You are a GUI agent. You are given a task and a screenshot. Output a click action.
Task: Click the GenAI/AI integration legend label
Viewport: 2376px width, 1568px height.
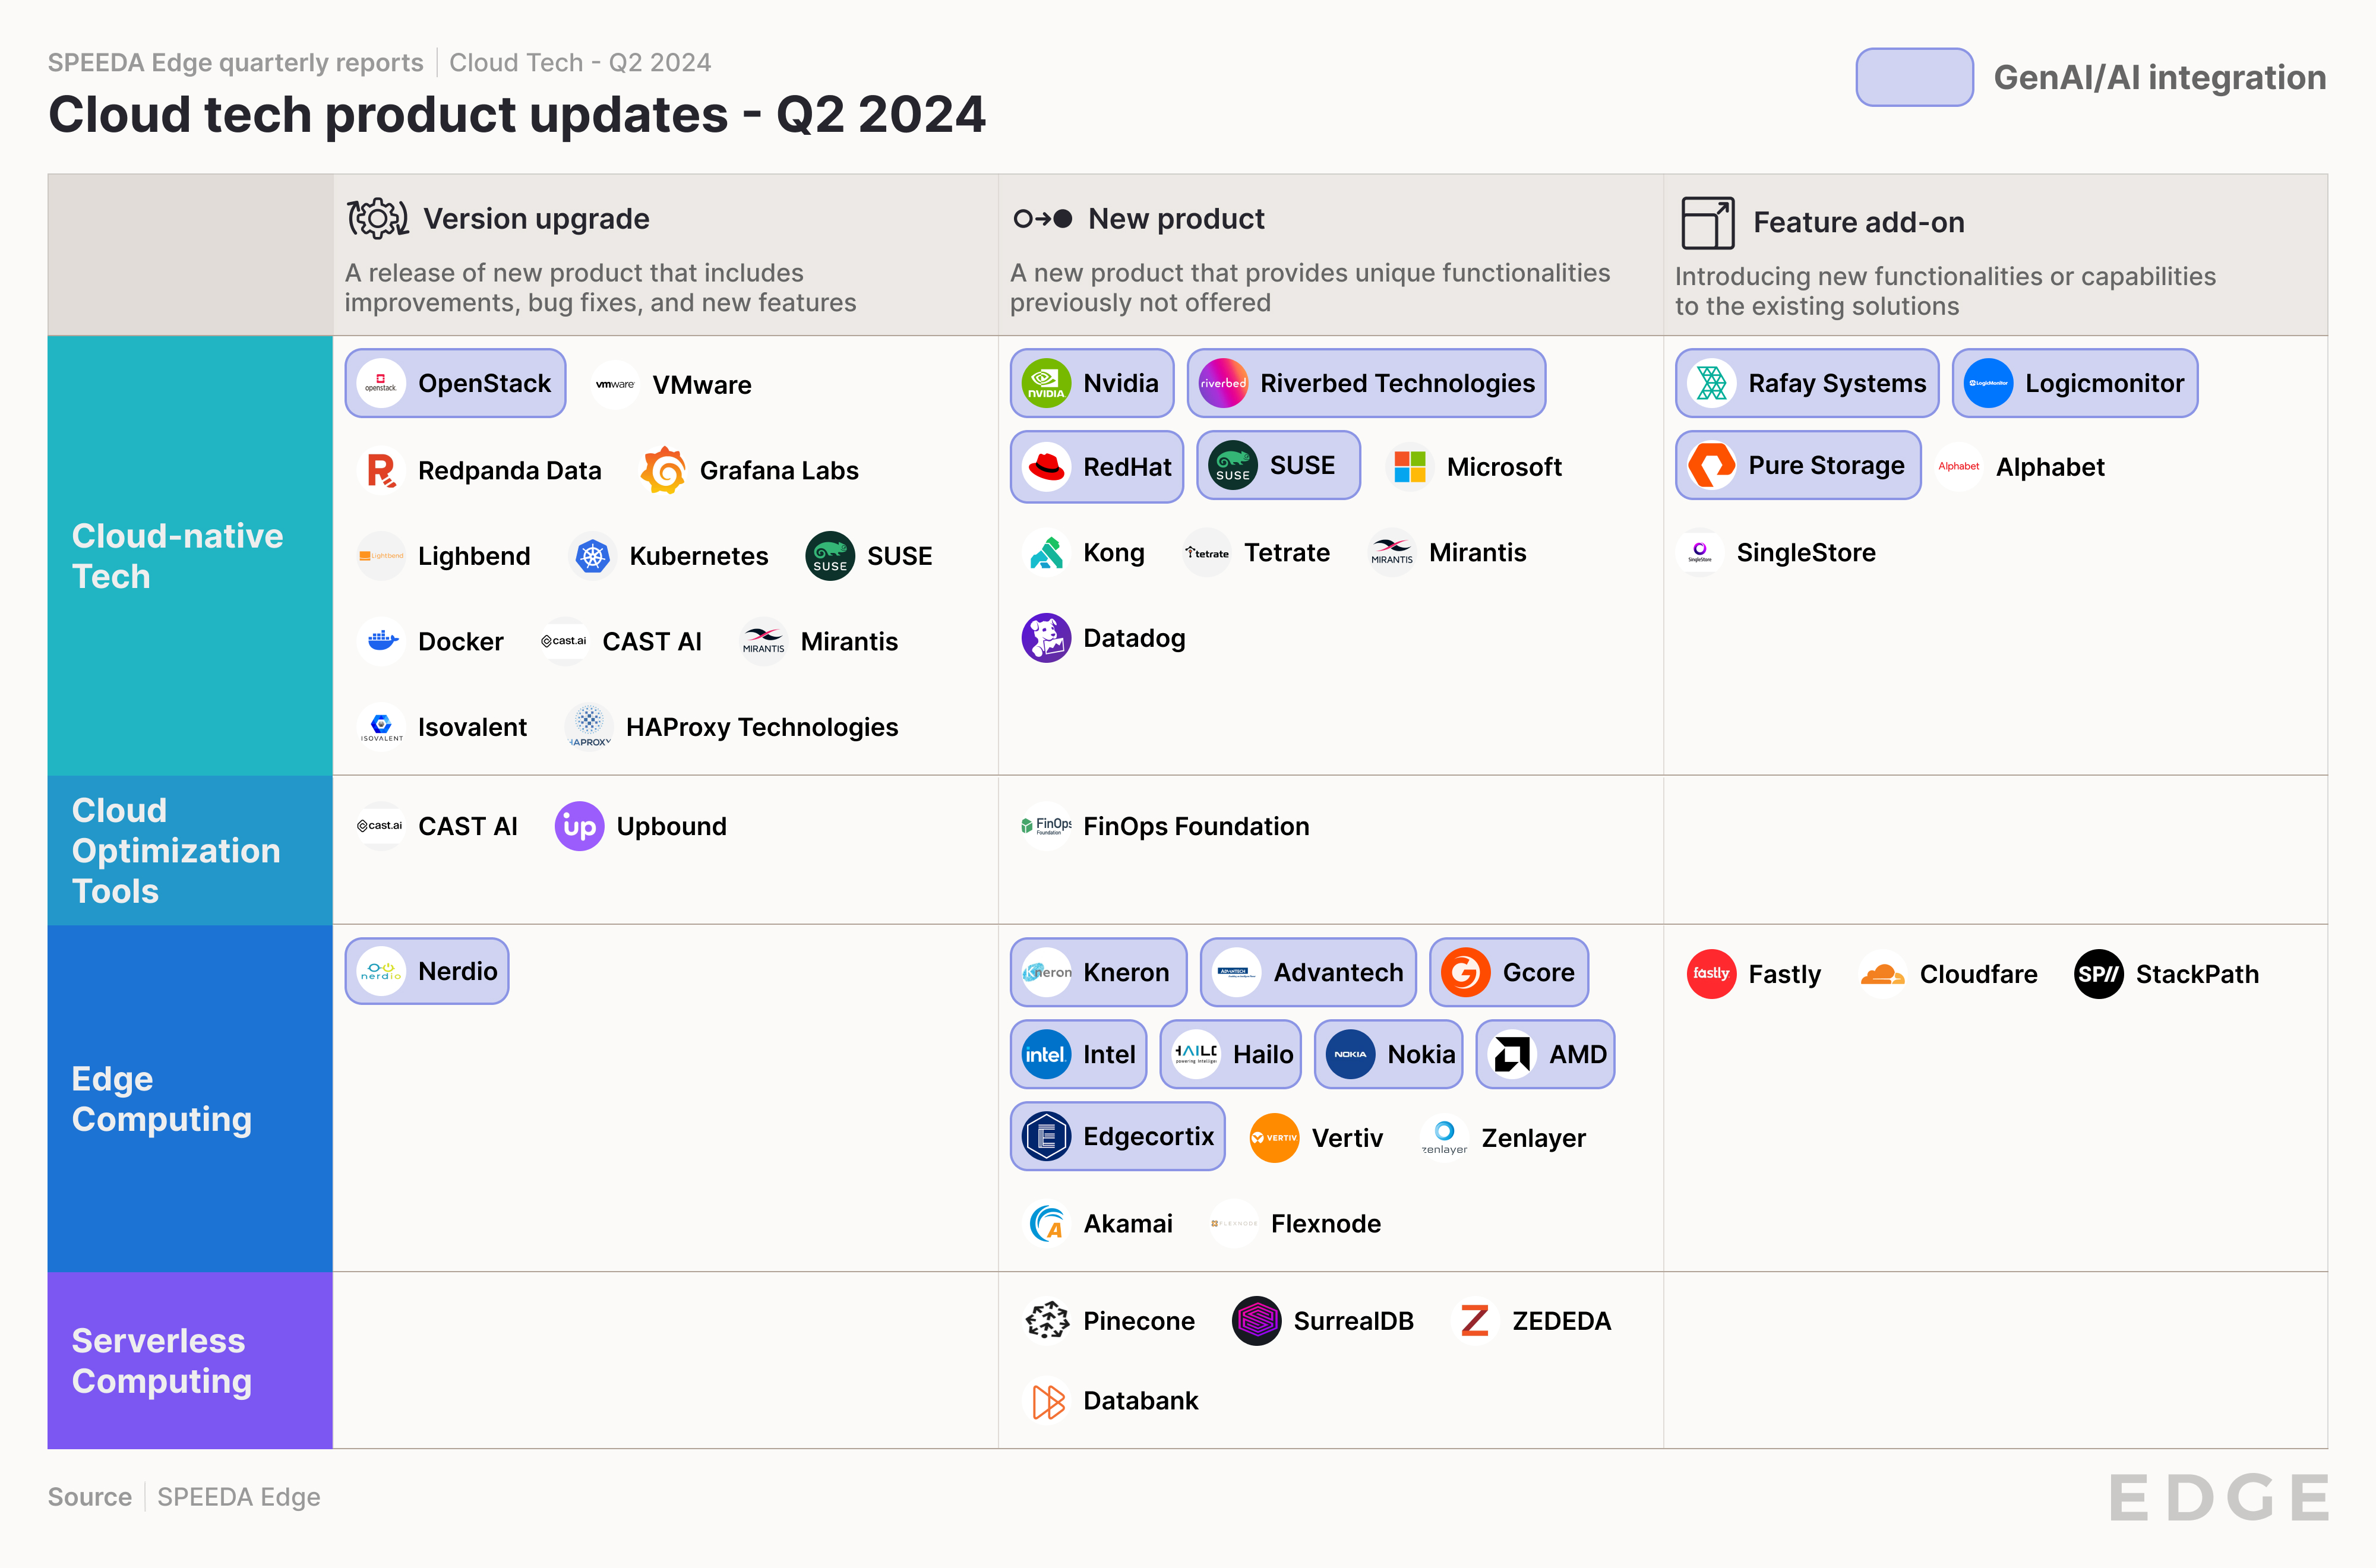pos(2159,77)
